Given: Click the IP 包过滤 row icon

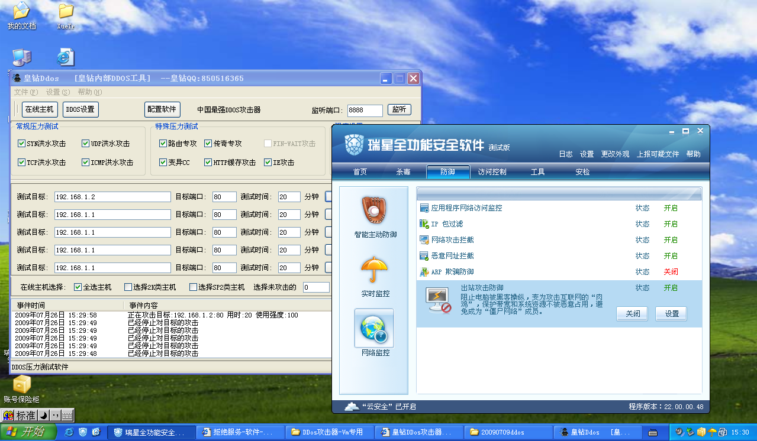Looking at the screenshot, I should (x=424, y=224).
